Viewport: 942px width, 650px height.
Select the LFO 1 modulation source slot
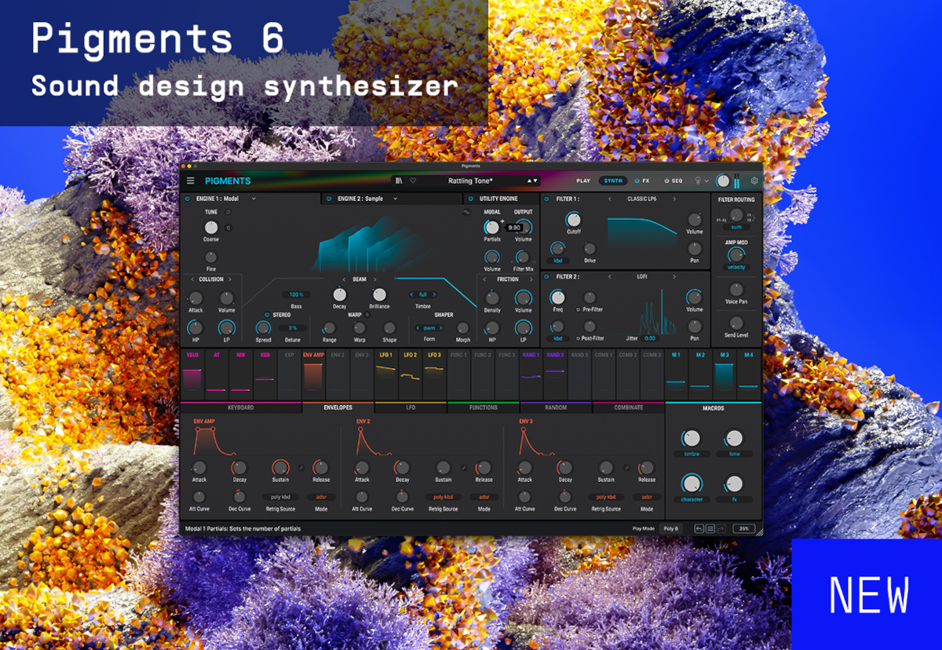386,374
